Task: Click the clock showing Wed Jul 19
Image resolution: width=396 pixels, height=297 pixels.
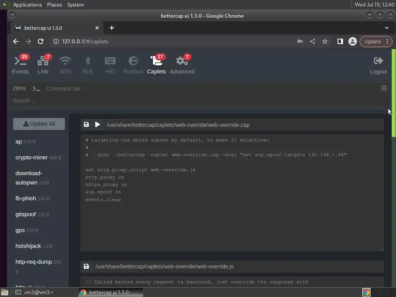Action: [x=374, y=5]
